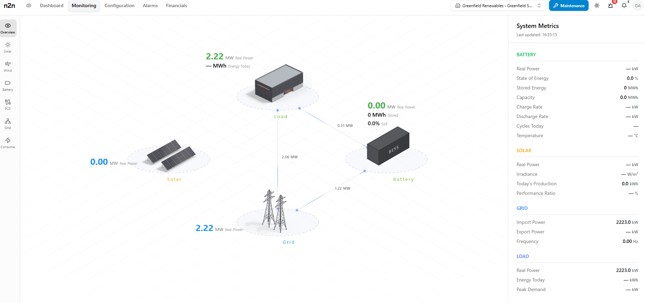Open the Financials tab

coord(176,5)
